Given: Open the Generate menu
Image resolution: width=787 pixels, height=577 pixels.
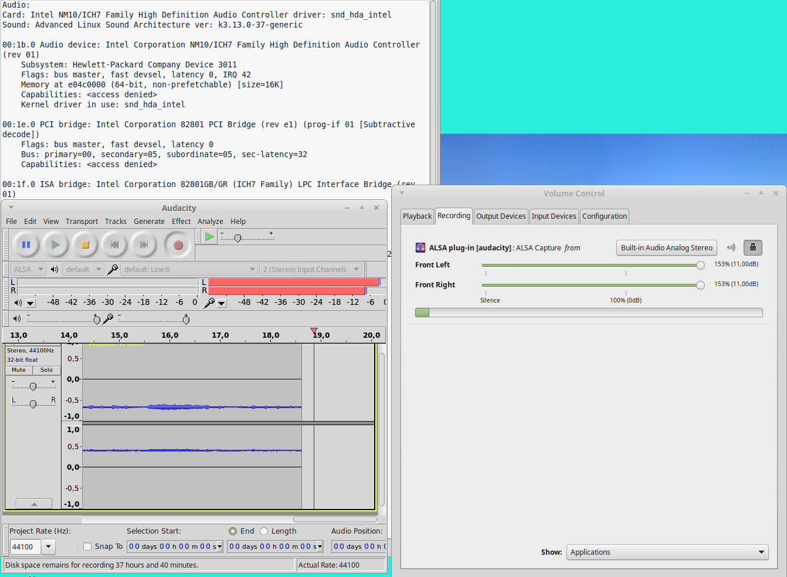Looking at the screenshot, I should click(x=149, y=222).
